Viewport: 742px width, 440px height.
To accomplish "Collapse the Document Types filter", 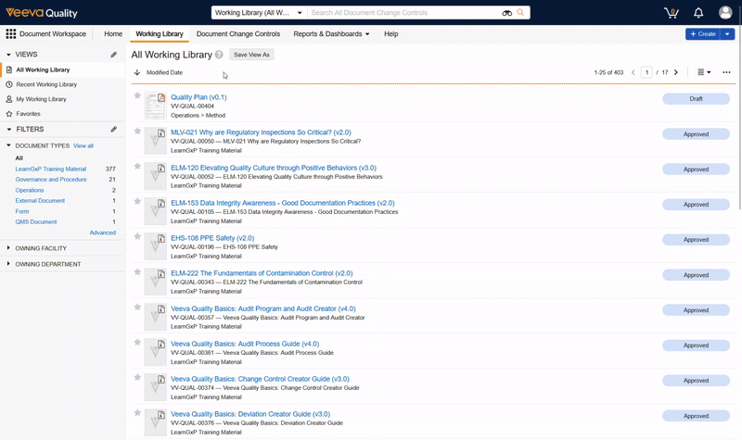I will [x=8, y=145].
